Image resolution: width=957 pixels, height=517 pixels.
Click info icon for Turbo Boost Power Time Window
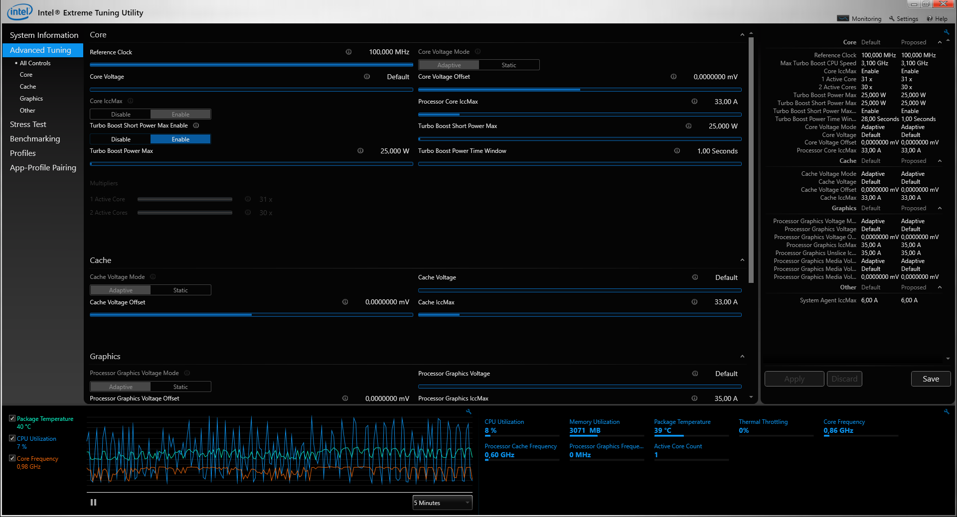point(677,151)
